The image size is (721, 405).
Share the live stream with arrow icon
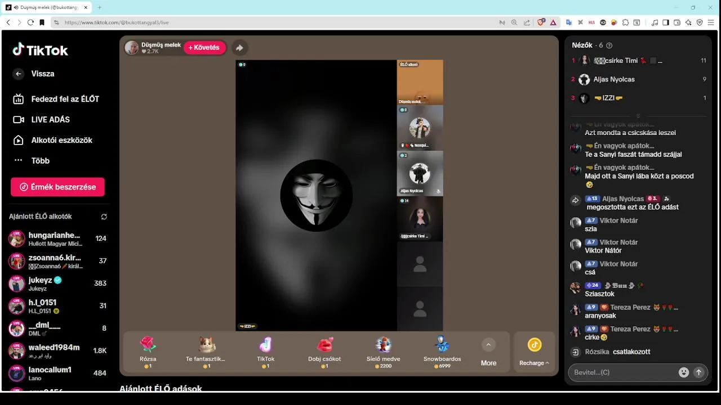239,48
